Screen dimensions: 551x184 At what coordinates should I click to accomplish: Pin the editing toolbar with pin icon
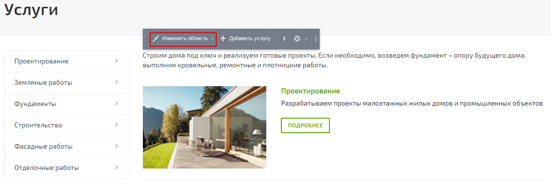click(285, 39)
